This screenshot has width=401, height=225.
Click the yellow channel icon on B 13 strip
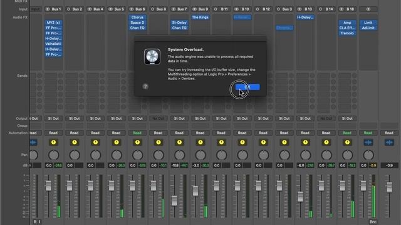(x=305, y=142)
